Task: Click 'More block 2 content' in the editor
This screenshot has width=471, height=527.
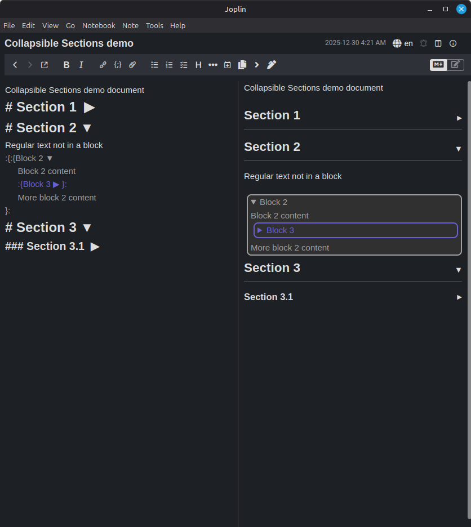Action: (57, 198)
